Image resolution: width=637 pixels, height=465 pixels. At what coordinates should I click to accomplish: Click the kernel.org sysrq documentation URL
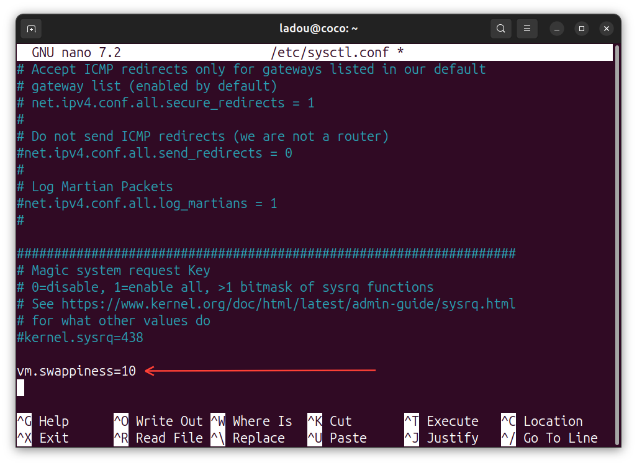click(x=288, y=304)
